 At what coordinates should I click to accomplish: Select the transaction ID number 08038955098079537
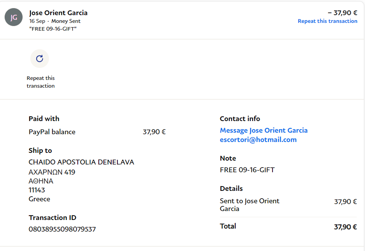[62, 229]
